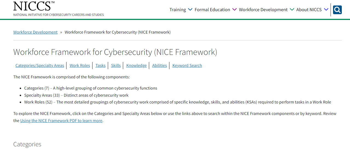Open the Formal Education menu item
Image resolution: width=350 pixels, height=151 pixels.
tap(212, 10)
